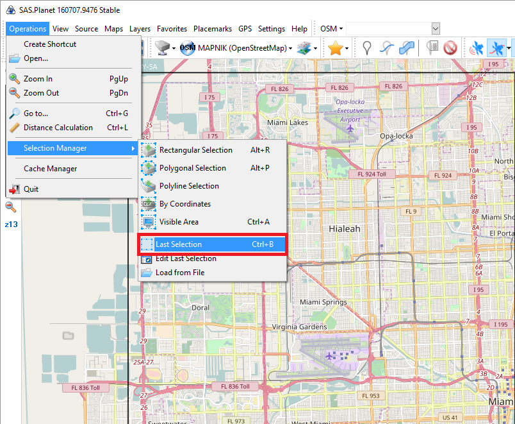Viewport: 515px width, 424px height.
Task: Click the yellow star favorites icon
Action: tap(336, 48)
